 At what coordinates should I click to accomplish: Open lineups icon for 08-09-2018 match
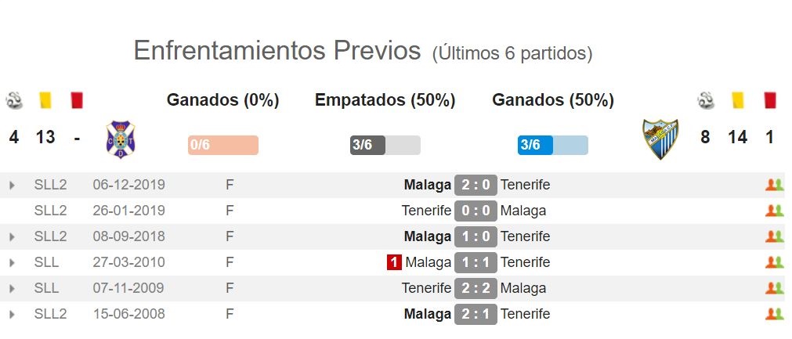tap(774, 236)
